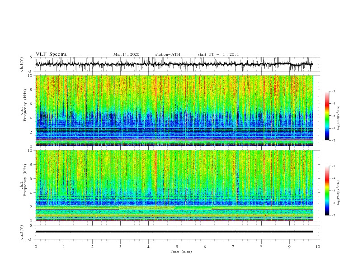
Task: Click the time axis tick label "1"
Action: (x=64, y=247)
